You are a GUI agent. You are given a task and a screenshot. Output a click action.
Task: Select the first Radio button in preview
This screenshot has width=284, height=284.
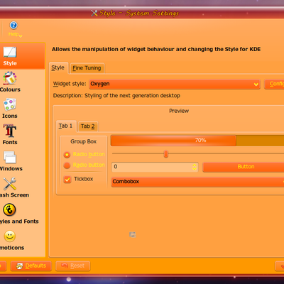pyautogui.click(x=67, y=155)
